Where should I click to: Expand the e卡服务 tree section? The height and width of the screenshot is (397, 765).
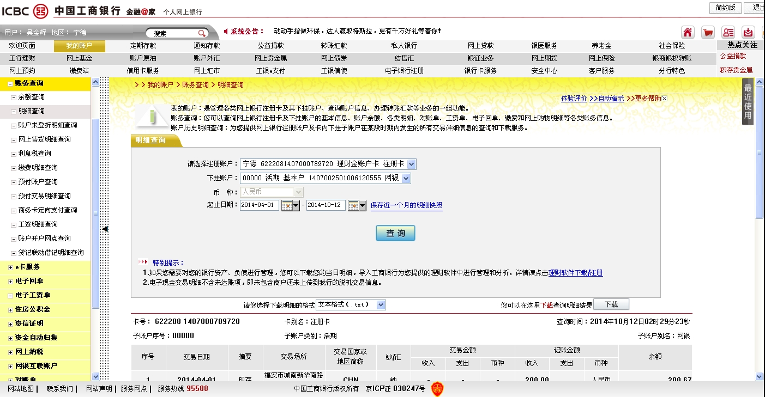pos(10,267)
